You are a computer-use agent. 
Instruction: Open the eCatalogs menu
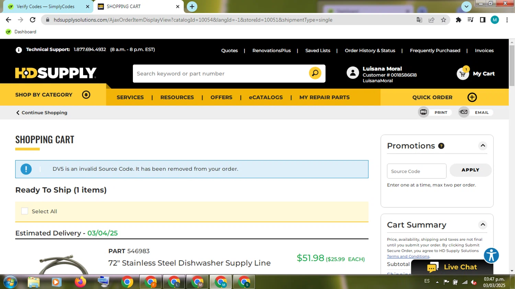(266, 97)
